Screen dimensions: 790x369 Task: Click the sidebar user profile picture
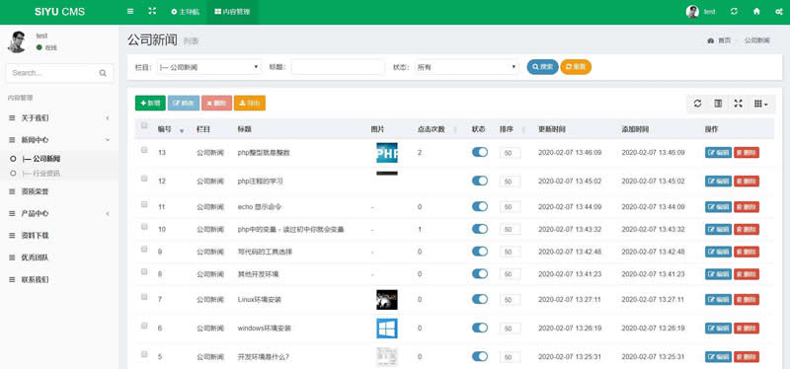(x=17, y=41)
